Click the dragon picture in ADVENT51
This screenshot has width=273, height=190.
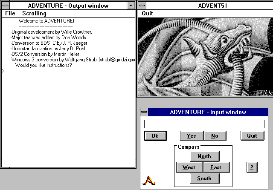(205, 57)
